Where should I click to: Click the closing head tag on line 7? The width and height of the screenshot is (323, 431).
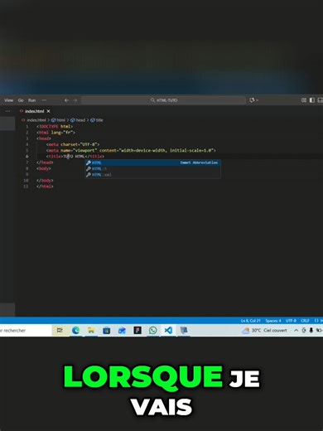point(45,162)
